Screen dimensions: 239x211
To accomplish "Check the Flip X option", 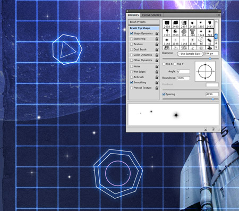I will point(164,64).
